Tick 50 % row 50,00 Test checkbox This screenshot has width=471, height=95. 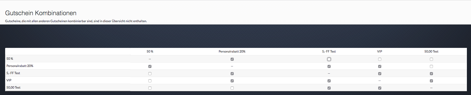(x=431, y=59)
